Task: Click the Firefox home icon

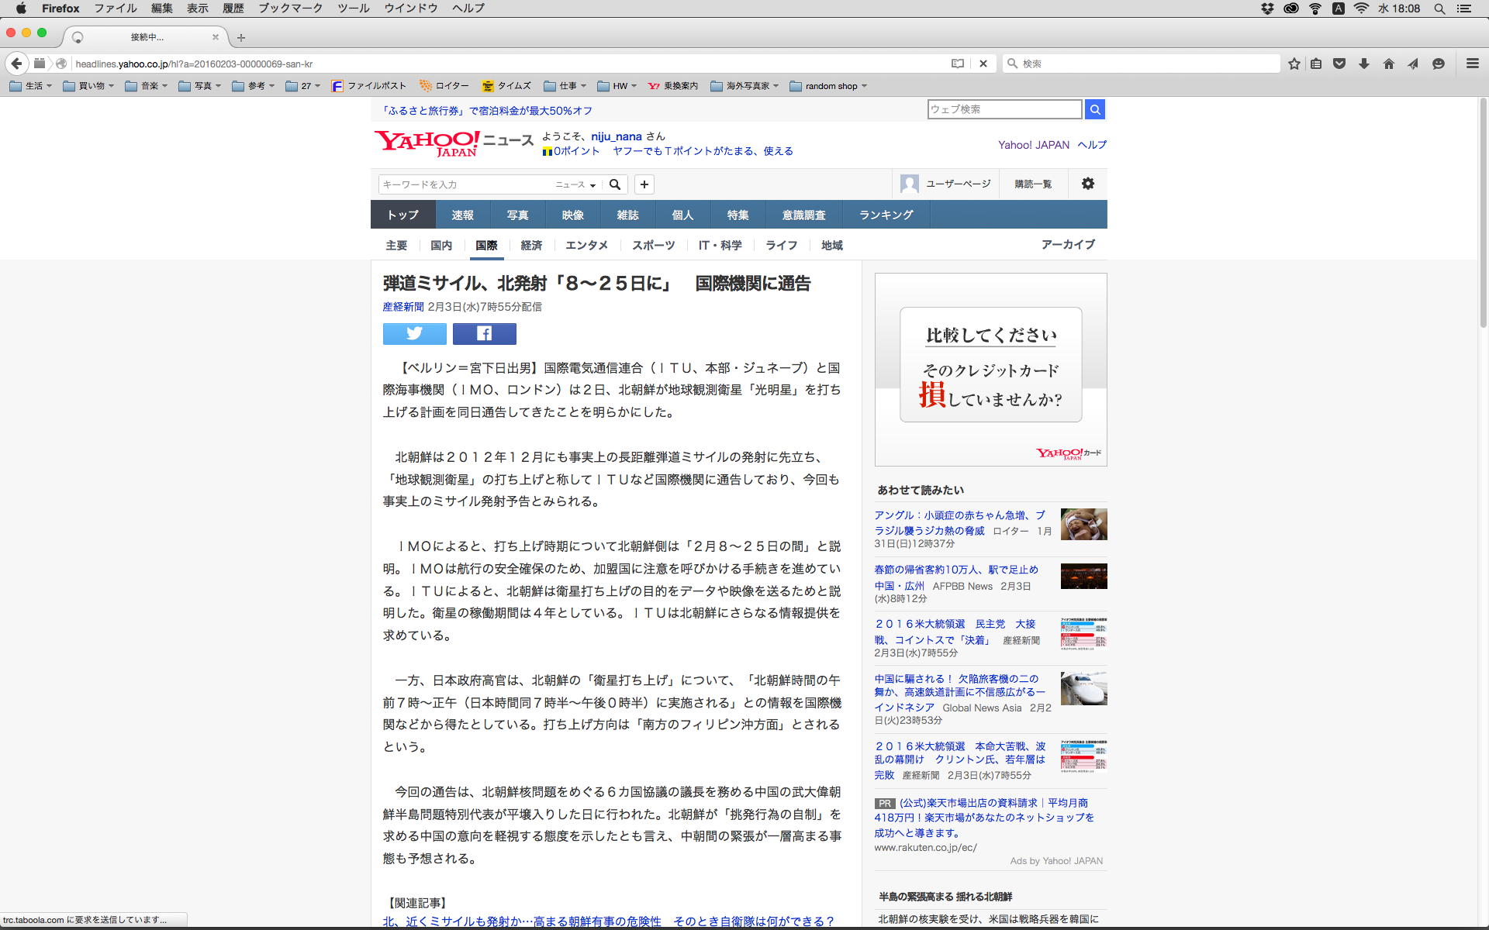Action: pyautogui.click(x=1388, y=64)
